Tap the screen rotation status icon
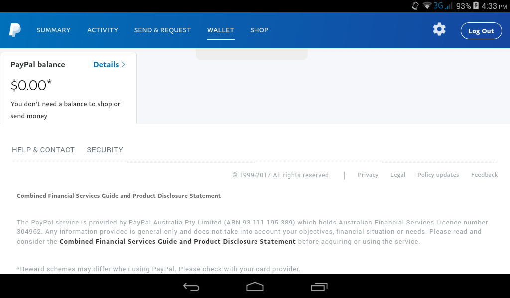Screen dimensions: 510x298 coord(415,6)
